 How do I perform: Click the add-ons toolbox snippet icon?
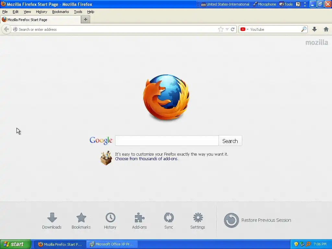point(106,158)
